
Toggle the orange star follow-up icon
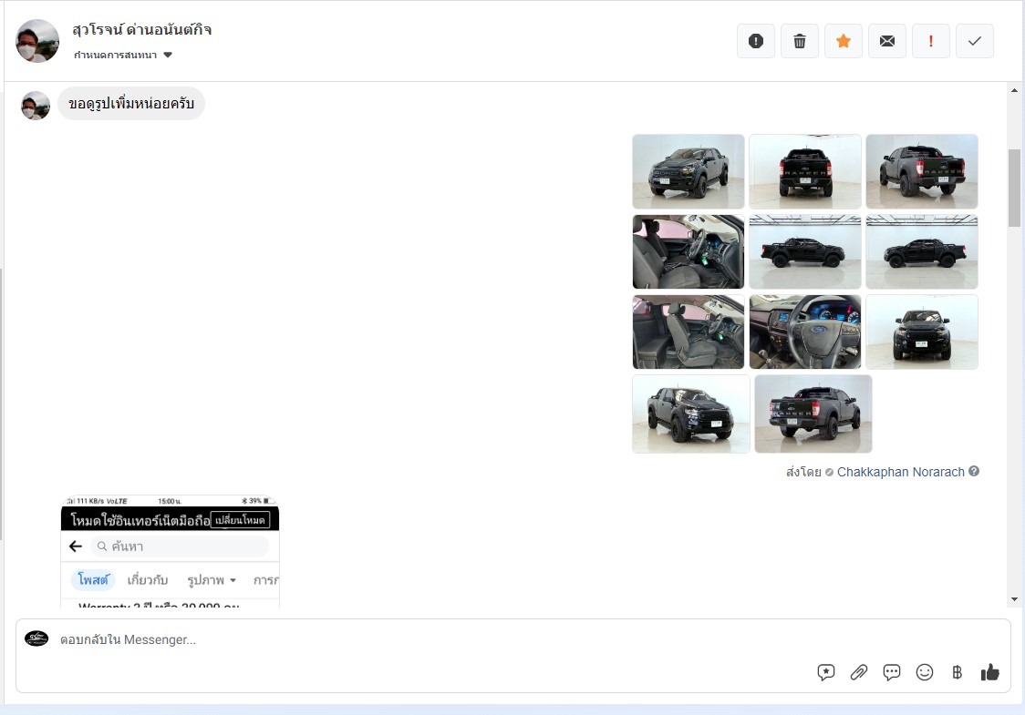[844, 41]
